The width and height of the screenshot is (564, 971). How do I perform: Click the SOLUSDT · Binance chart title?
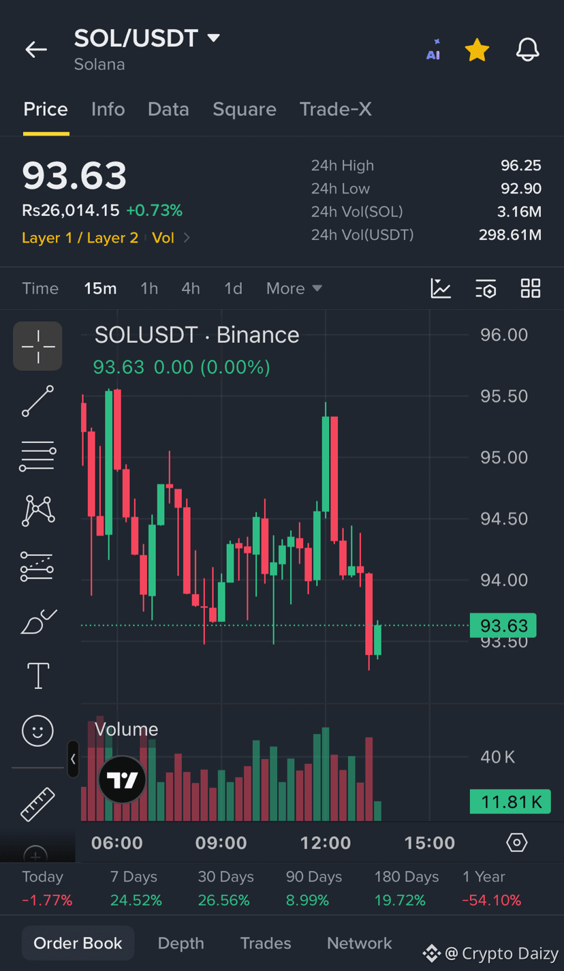pos(197,335)
